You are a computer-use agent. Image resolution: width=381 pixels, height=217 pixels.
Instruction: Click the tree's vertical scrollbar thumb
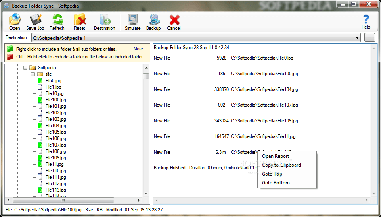146,76
